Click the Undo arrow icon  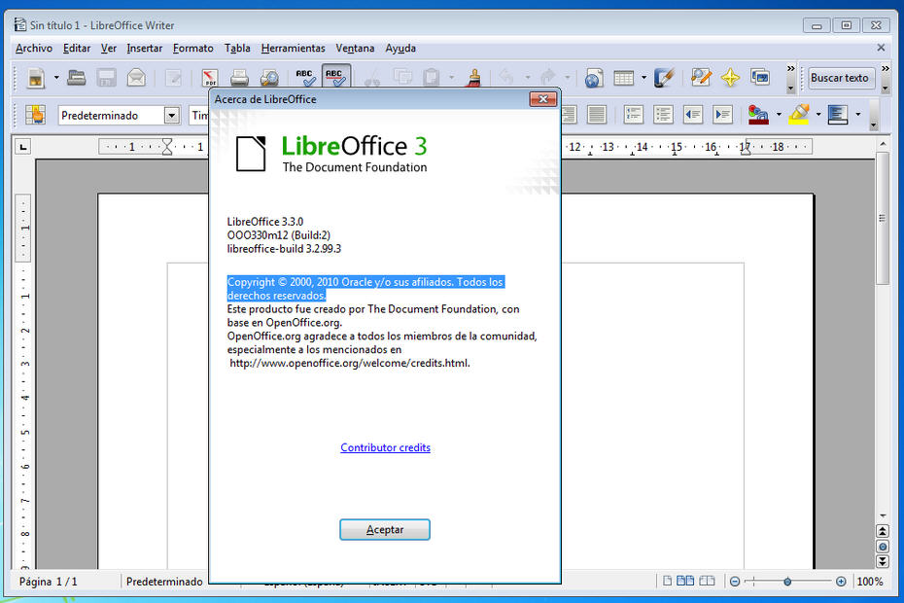coord(506,77)
